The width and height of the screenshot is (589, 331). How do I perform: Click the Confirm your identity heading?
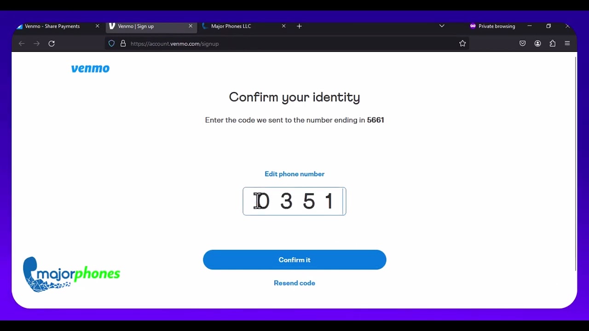click(294, 97)
